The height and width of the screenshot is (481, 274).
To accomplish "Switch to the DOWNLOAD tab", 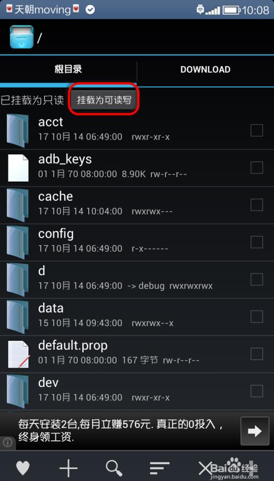I will coord(205,69).
